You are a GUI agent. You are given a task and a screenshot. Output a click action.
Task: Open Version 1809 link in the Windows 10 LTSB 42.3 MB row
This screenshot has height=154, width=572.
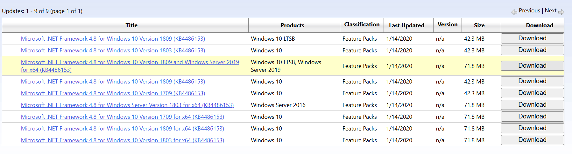tap(113, 39)
